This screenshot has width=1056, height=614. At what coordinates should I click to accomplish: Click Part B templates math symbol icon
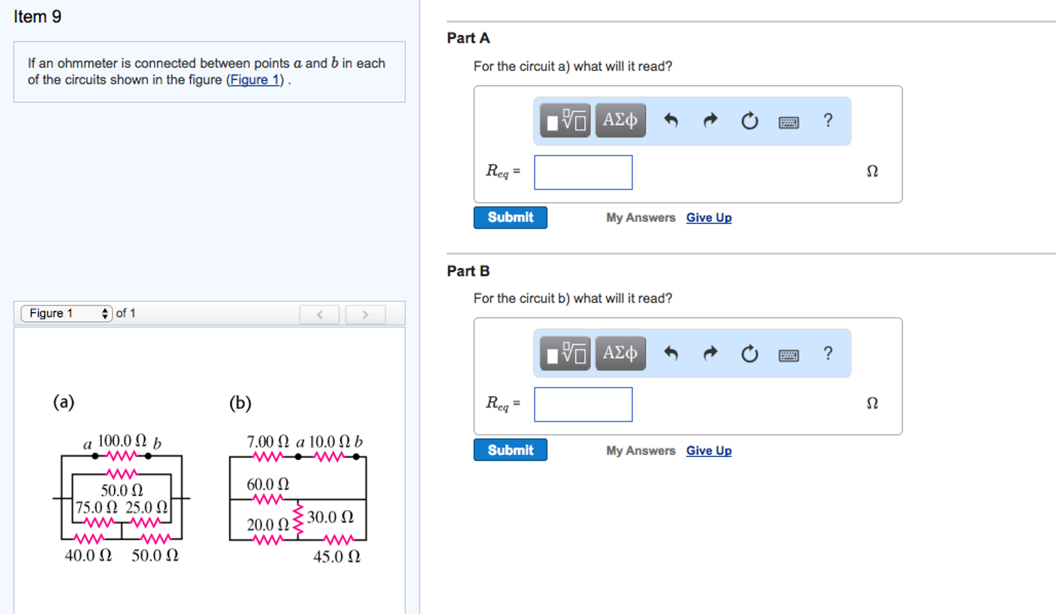pos(565,353)
